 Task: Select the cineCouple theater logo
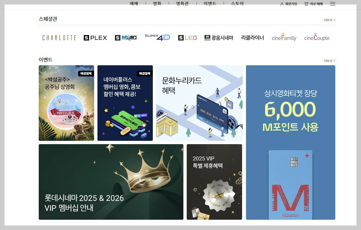coord(317,37)
